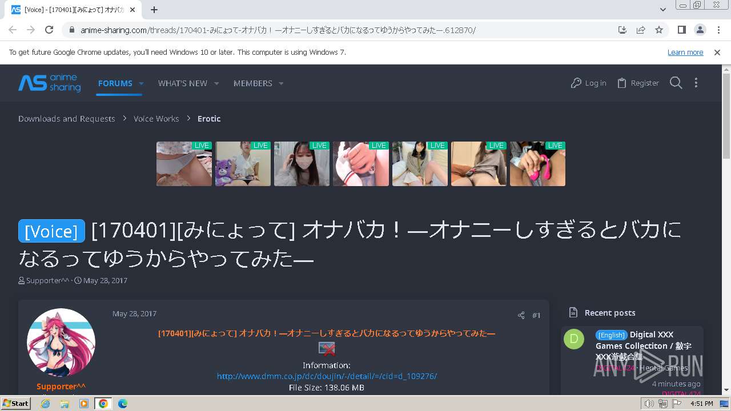Go to Downloads and Requests breadcrumb

coord(67,119)
